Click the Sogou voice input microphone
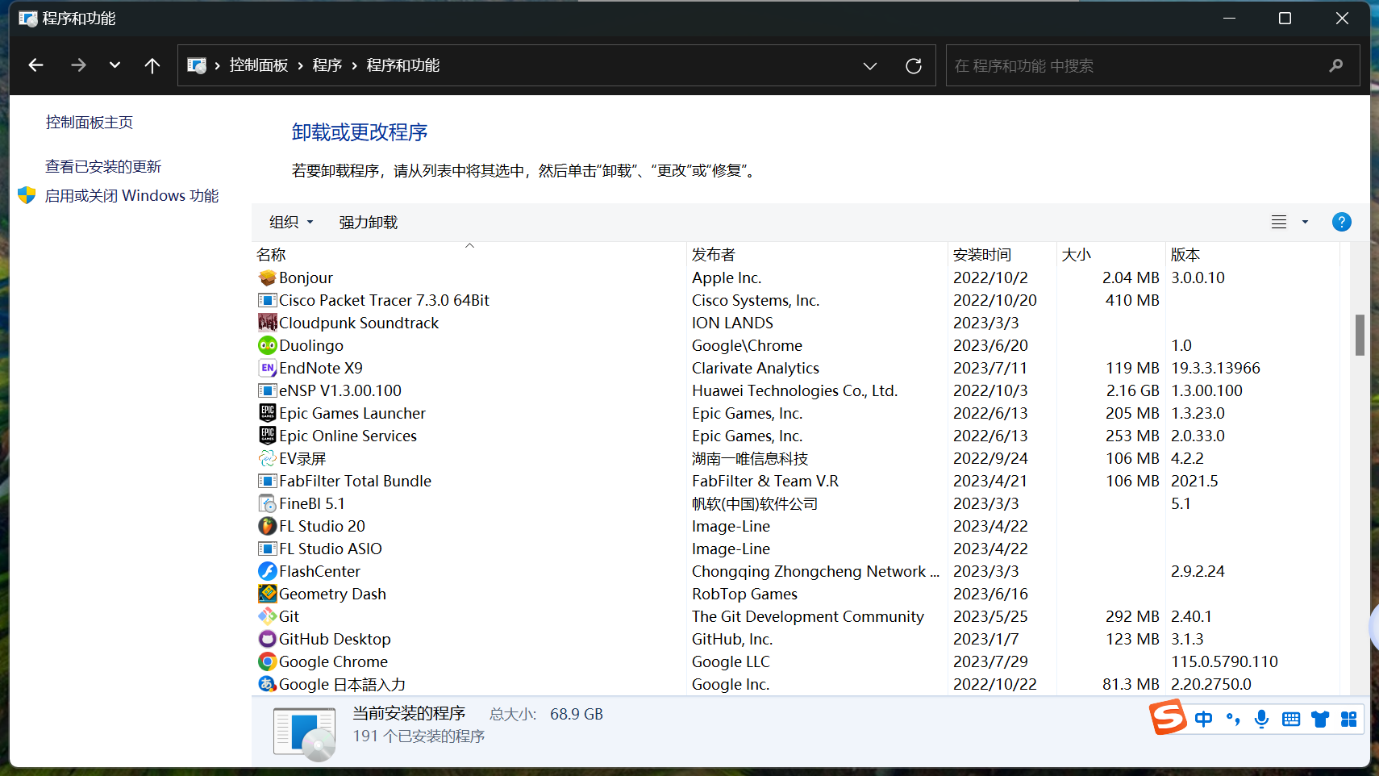 pos(1262,719)
